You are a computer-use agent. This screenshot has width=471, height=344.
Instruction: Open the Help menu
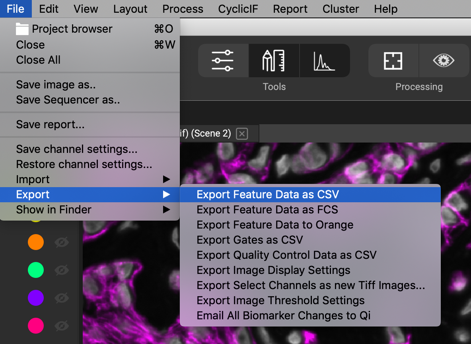click(x=386, y=9)
